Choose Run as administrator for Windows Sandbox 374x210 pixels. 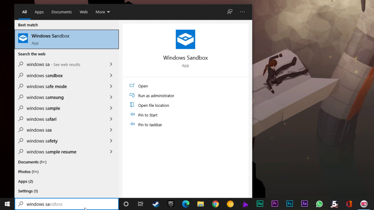(156, 96)
